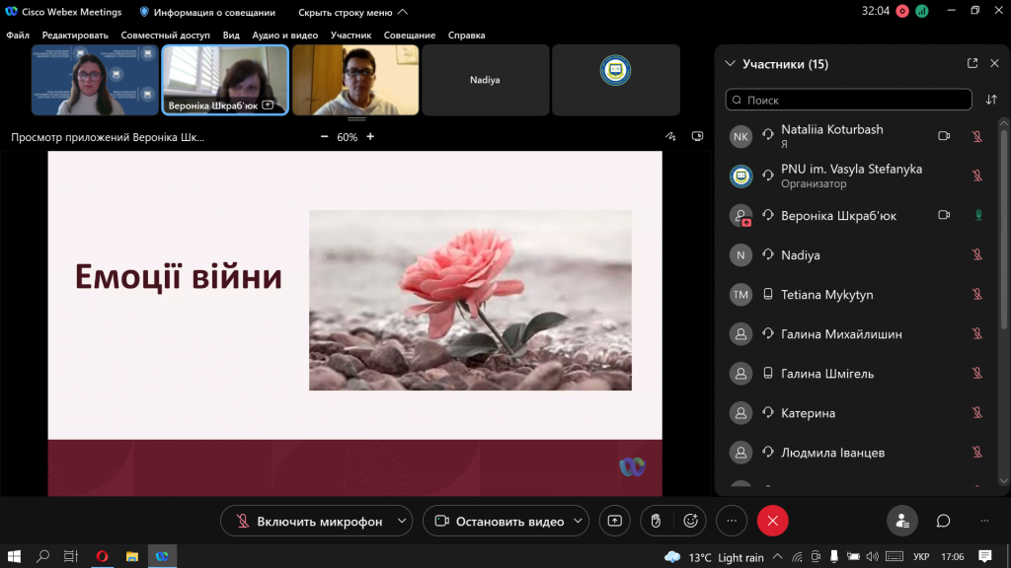
Task: Sort the participants list
Action: [991, 100]
